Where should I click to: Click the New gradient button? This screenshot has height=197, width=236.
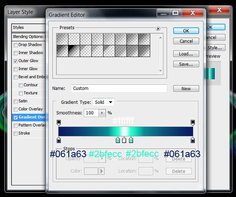point(186,89)
